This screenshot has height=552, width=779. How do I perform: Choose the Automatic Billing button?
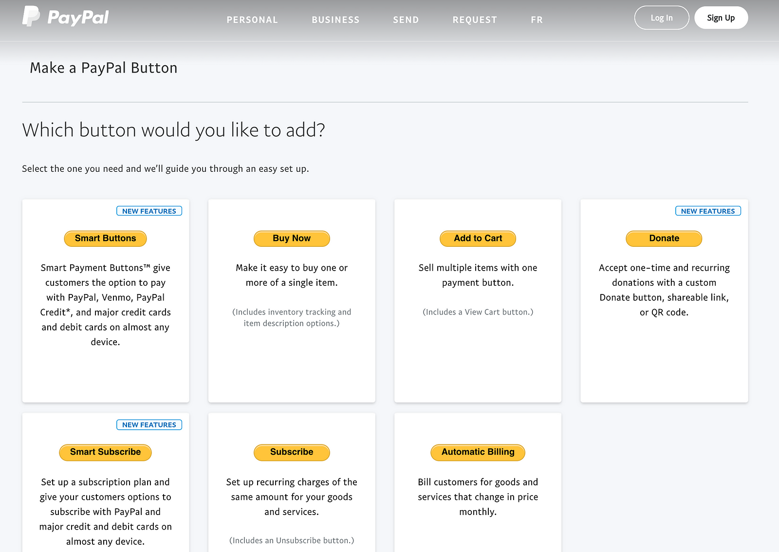[478, 452]
